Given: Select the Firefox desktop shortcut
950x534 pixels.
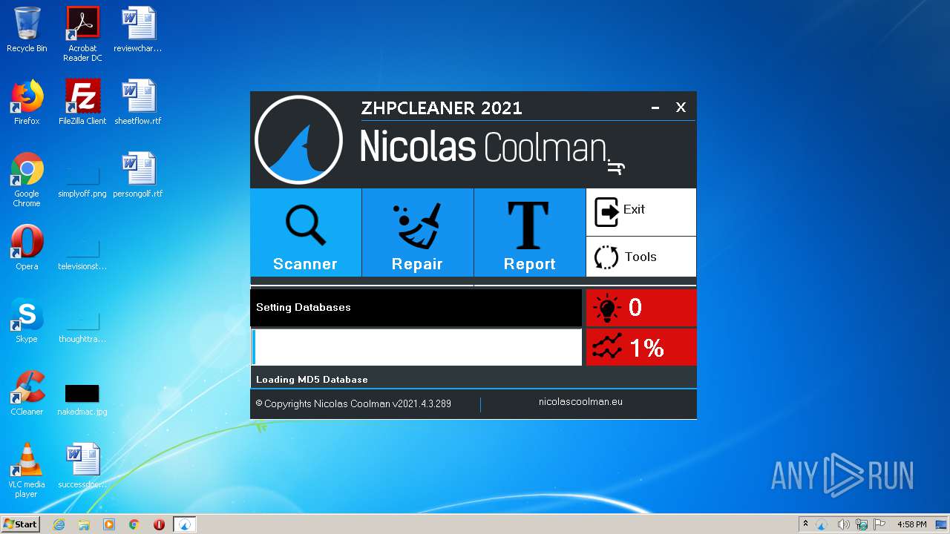Looking at the screenshot, I should click(x=27, y=102).
